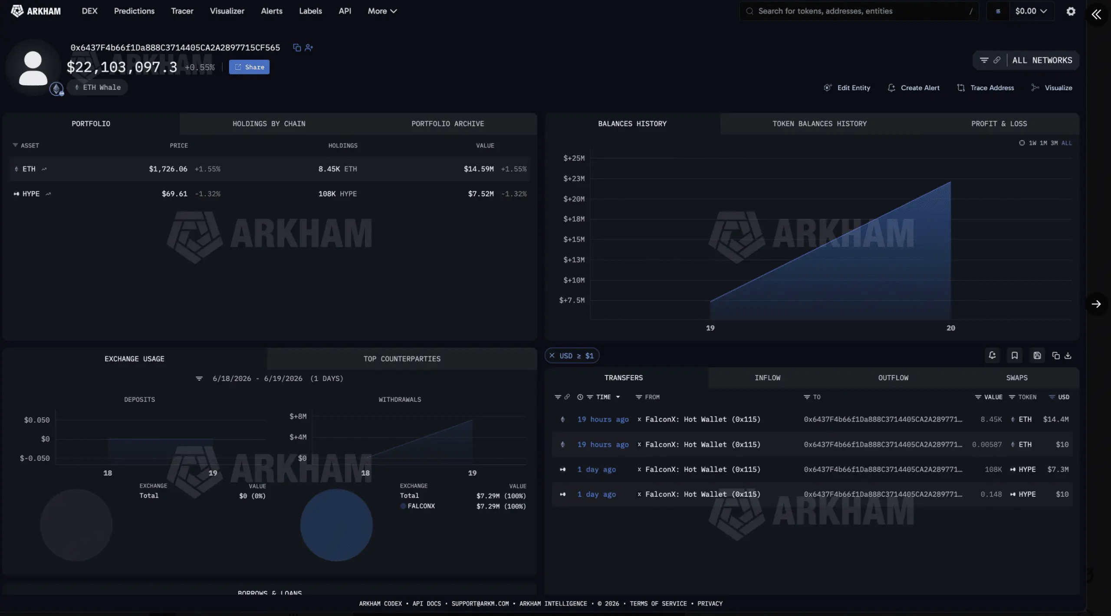Click the ETH price chart icon in portfolio
This screenshot has height=616, width=1111.
(44, 169)
